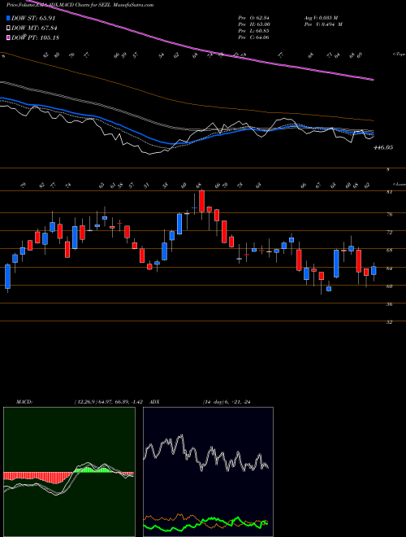This screenshot has height=537, width=406.
Task: Click the ADX parameters '(14 day) 6, +21, -24'
Action: point(227,402)
